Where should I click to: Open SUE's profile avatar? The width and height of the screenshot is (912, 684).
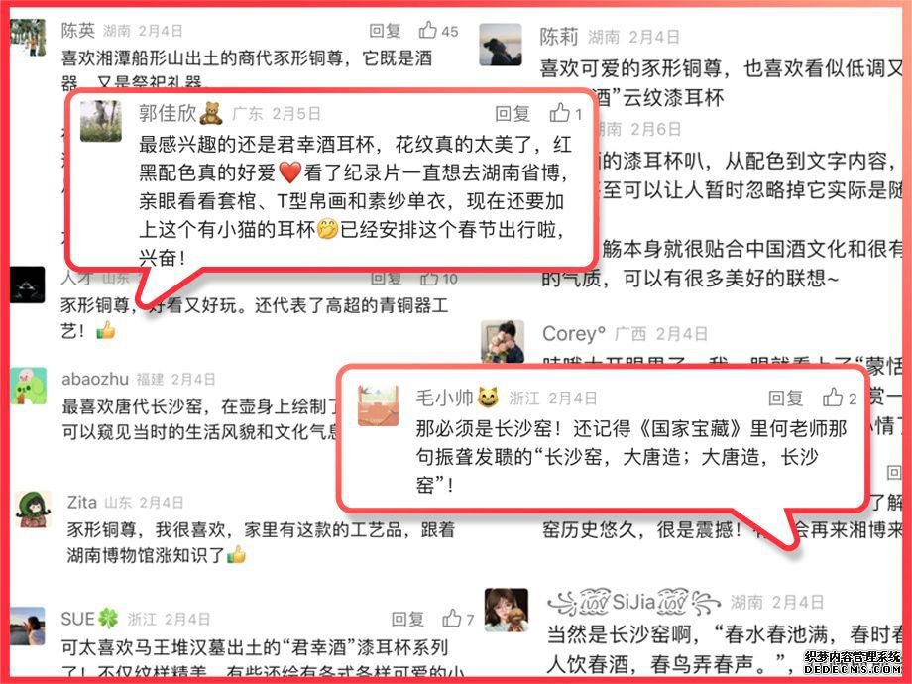(28, 626)
